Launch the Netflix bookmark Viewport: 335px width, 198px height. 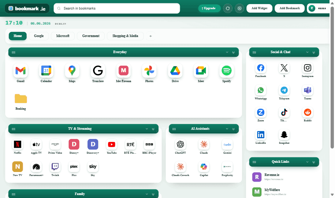pyautogui.click(x=18, y=144)
